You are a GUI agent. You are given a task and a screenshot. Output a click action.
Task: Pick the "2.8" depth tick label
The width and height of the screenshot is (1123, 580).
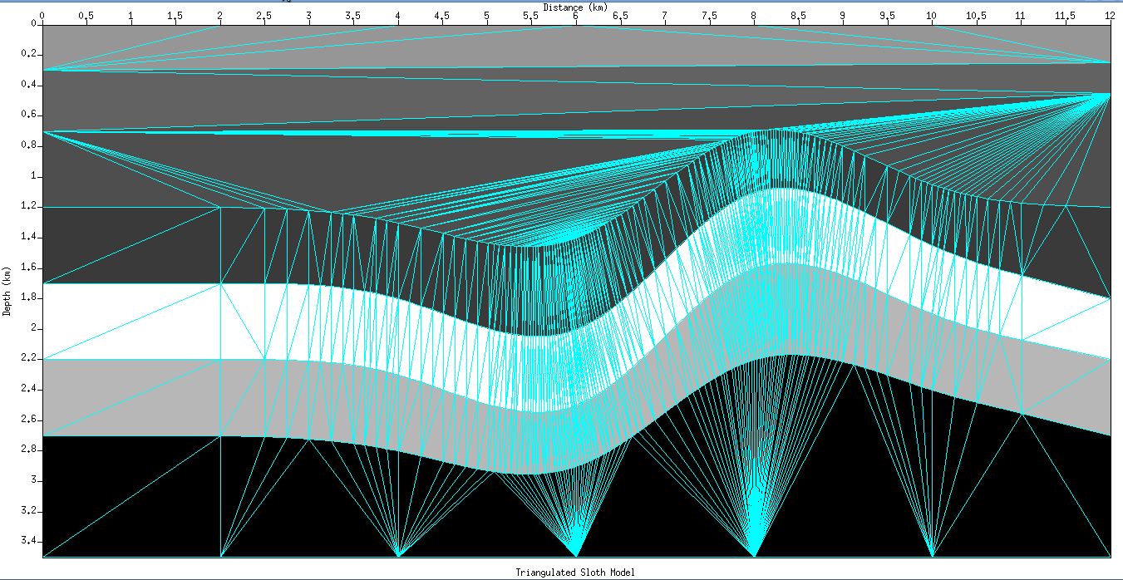(x=31, y=450)
